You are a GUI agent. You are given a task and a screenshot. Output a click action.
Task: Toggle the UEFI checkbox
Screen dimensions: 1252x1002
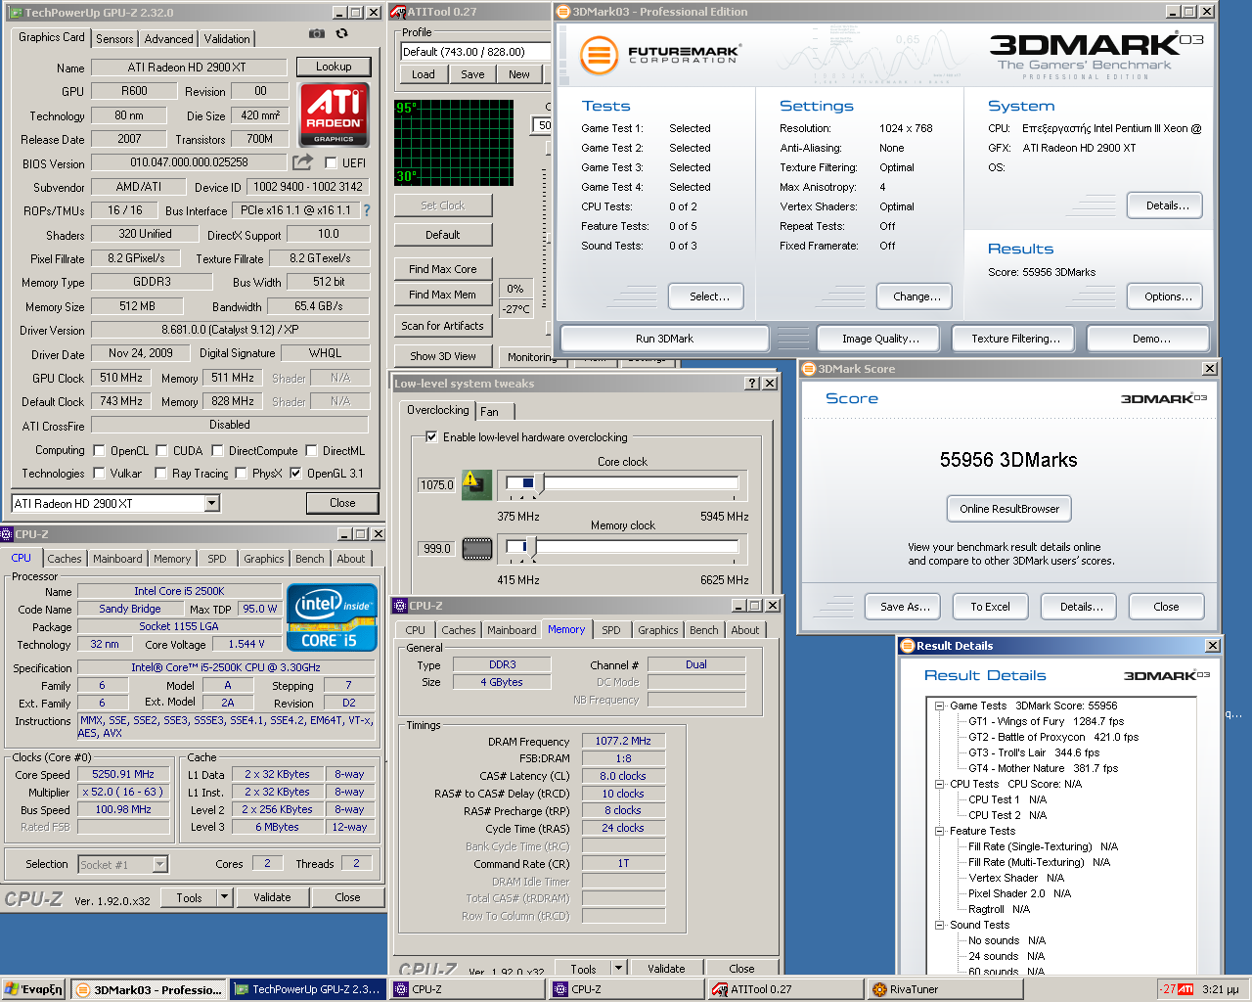tap(331, 163)
